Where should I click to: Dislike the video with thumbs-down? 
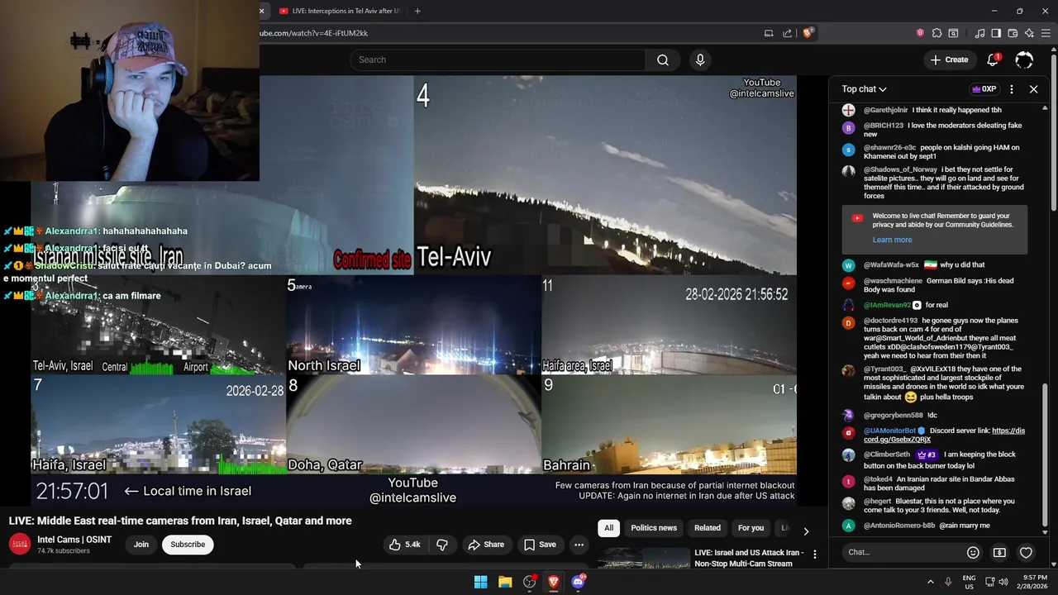click(442, 545)
